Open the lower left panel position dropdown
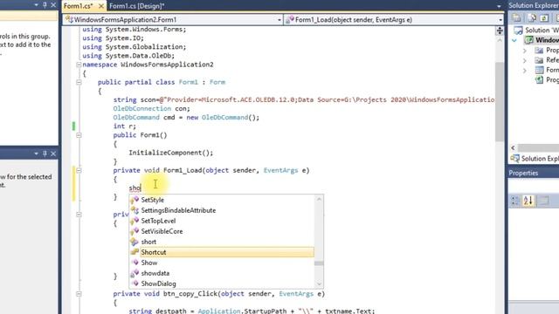This screenshot has height=314, width=559. [x=36, y=154]
